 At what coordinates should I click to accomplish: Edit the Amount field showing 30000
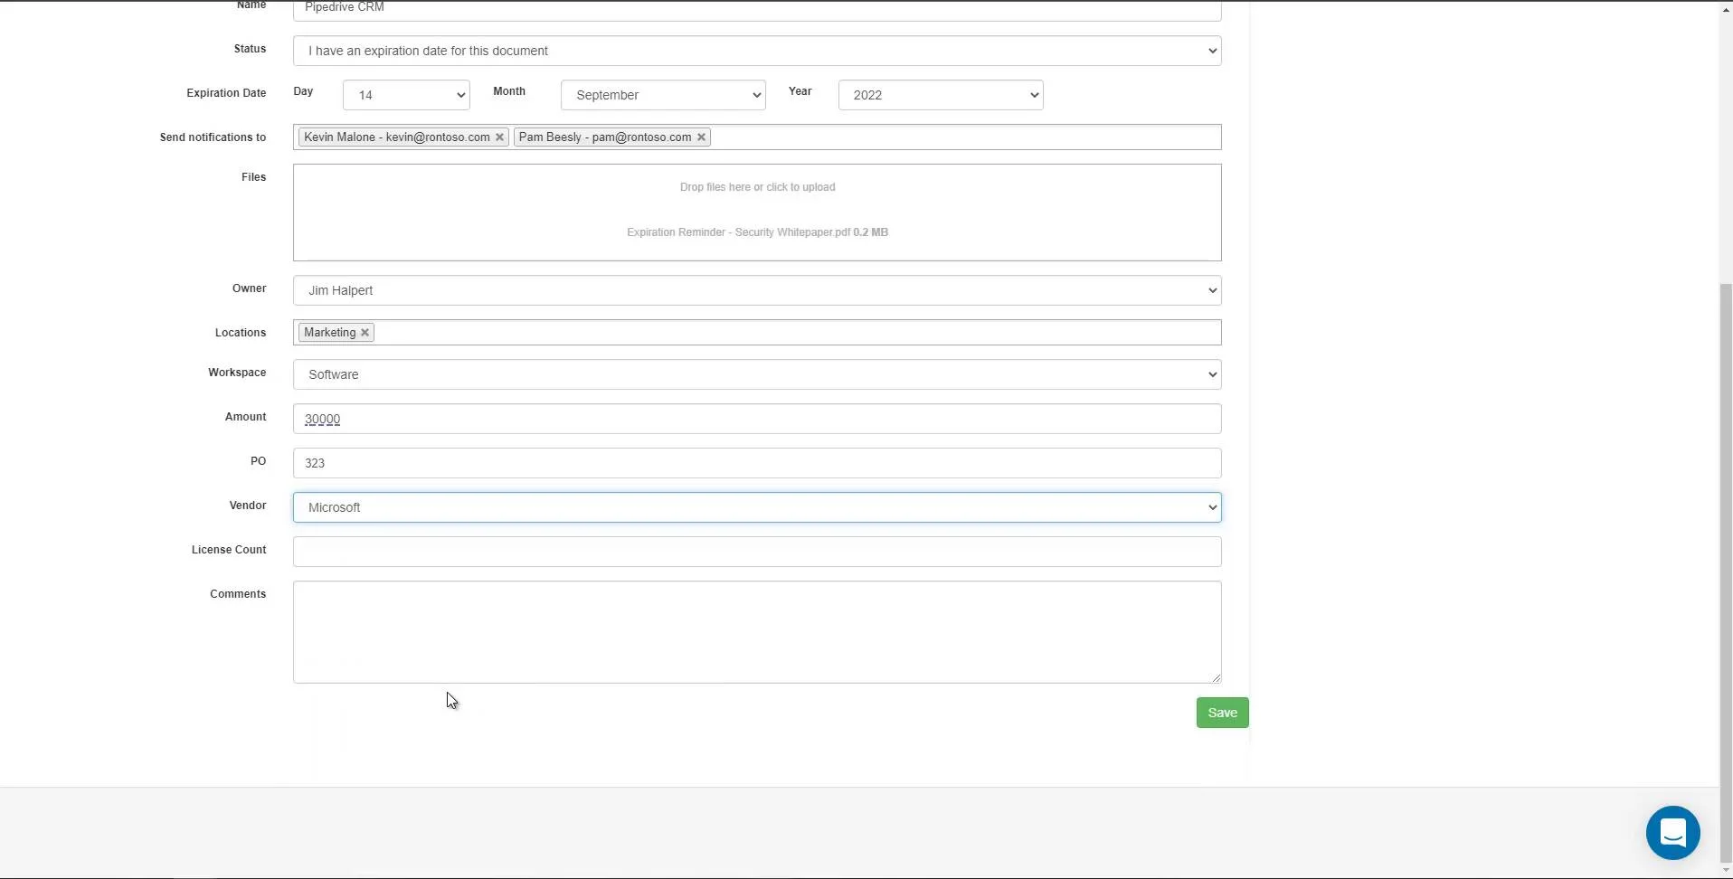(x=757, y=418)
